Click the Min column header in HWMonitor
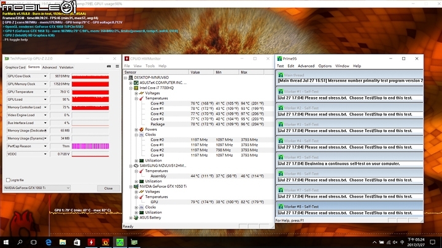 [227, 72]
